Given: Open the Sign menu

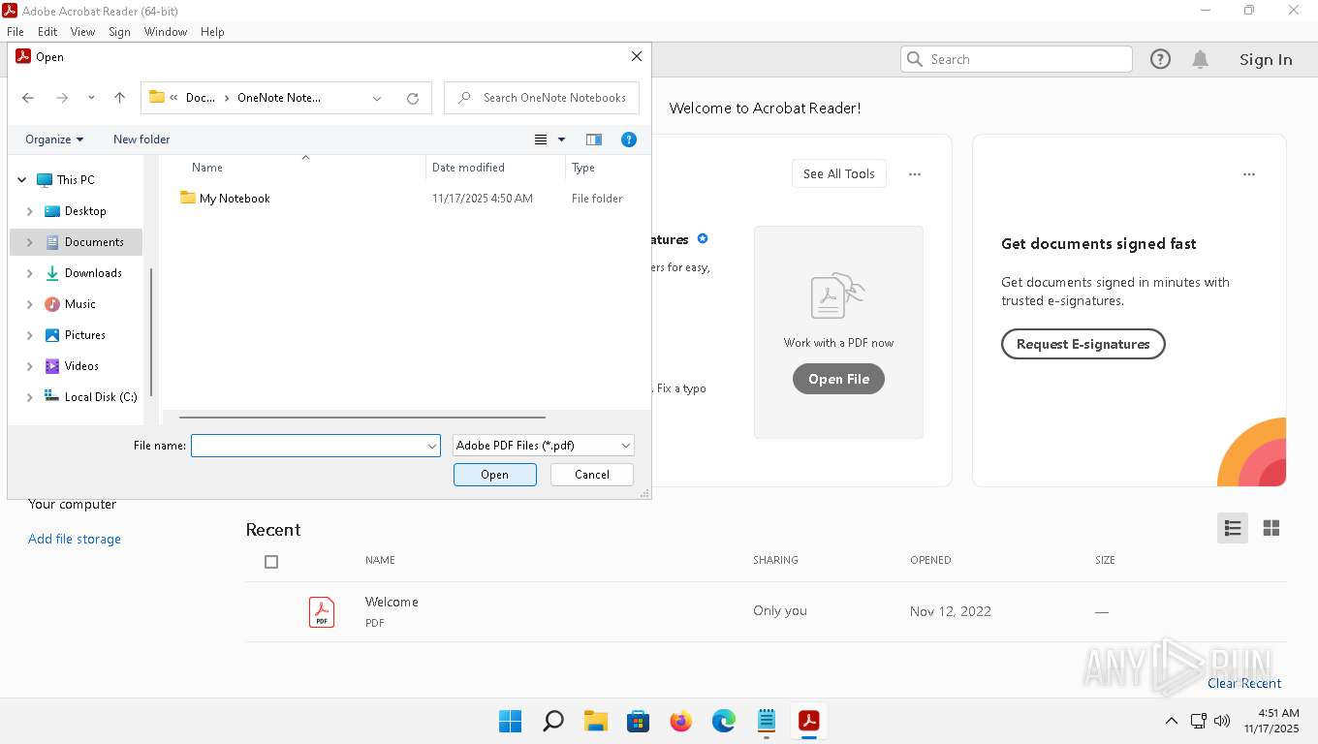Looking at the screenshot, I should 119,32.
